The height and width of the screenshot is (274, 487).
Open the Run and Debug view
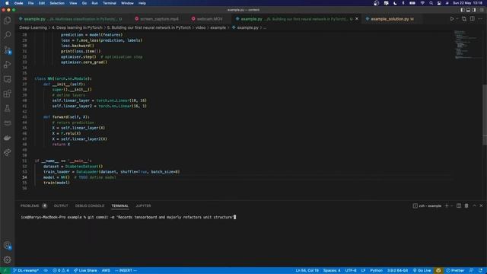(7, 64)
